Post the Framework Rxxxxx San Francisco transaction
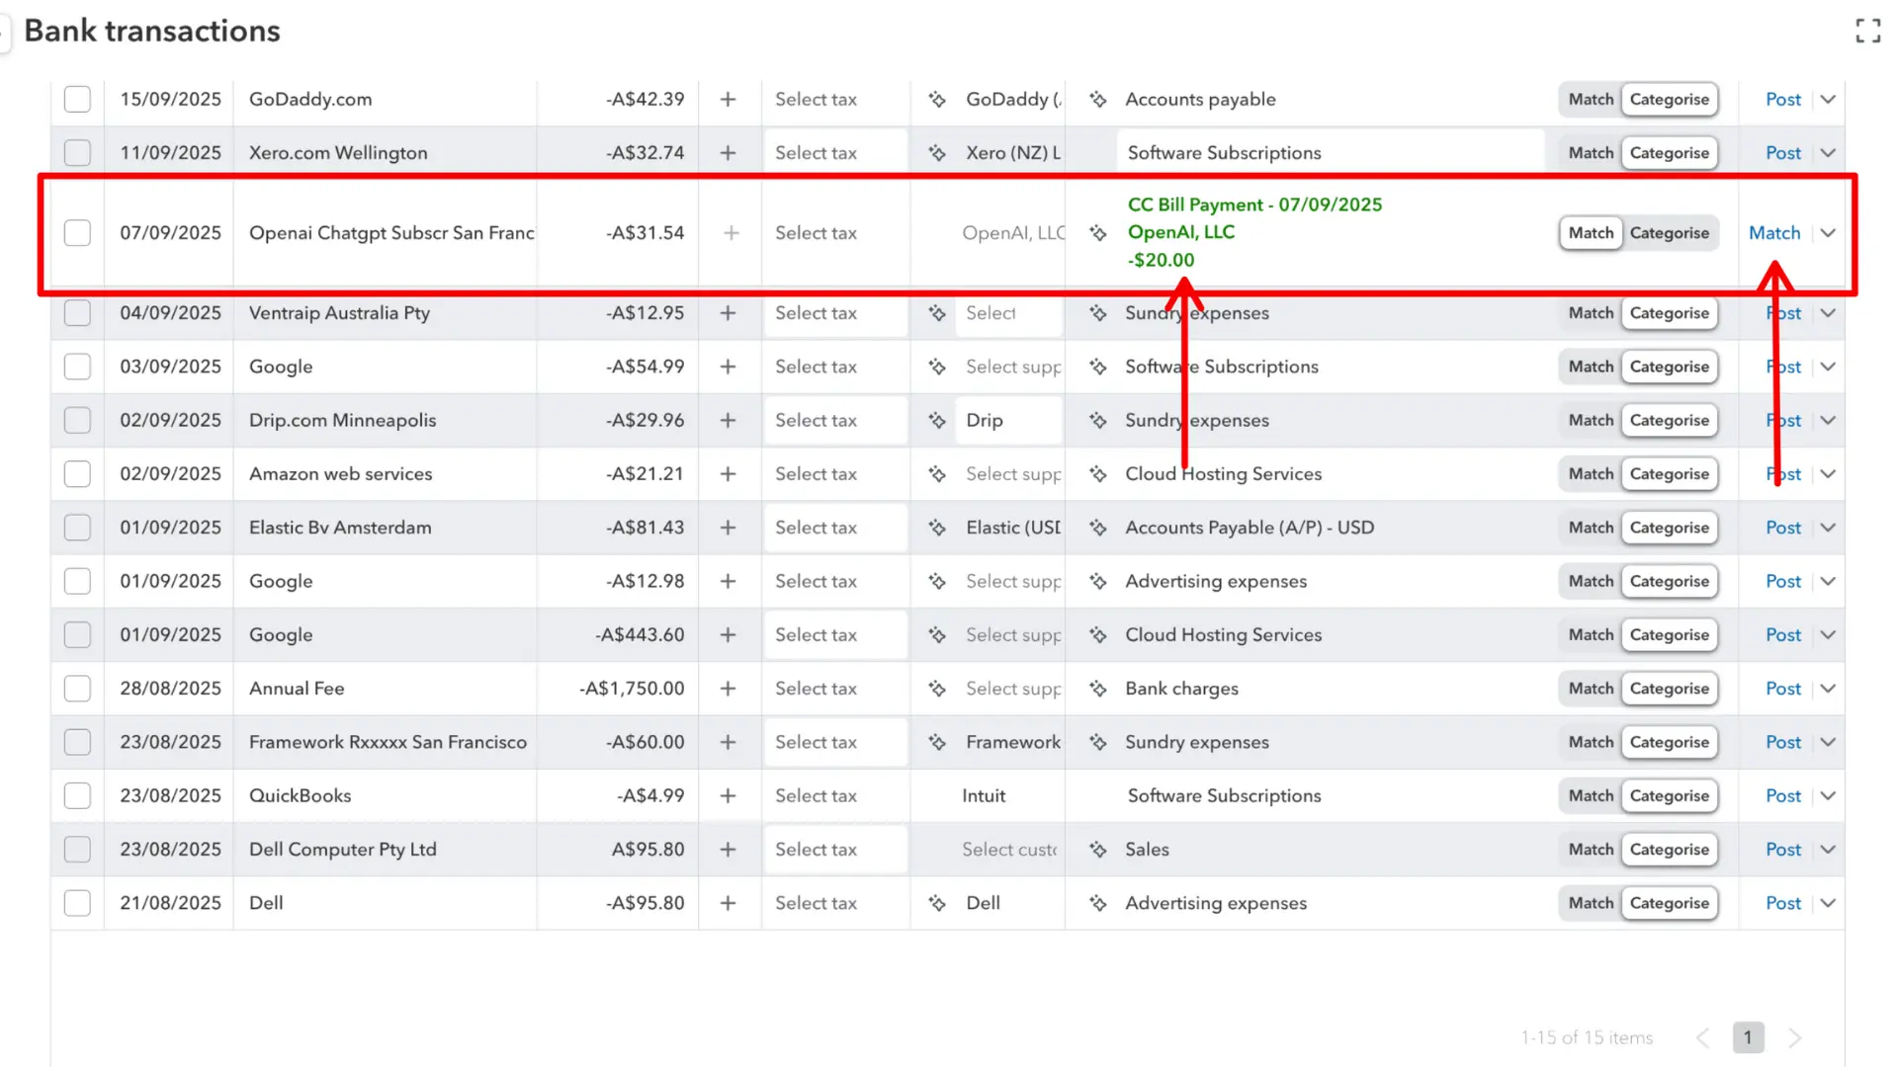Screen dimensions: 1898x1067 click(x=1782, y=742)
